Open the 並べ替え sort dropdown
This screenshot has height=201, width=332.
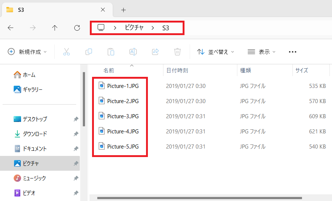216,52
